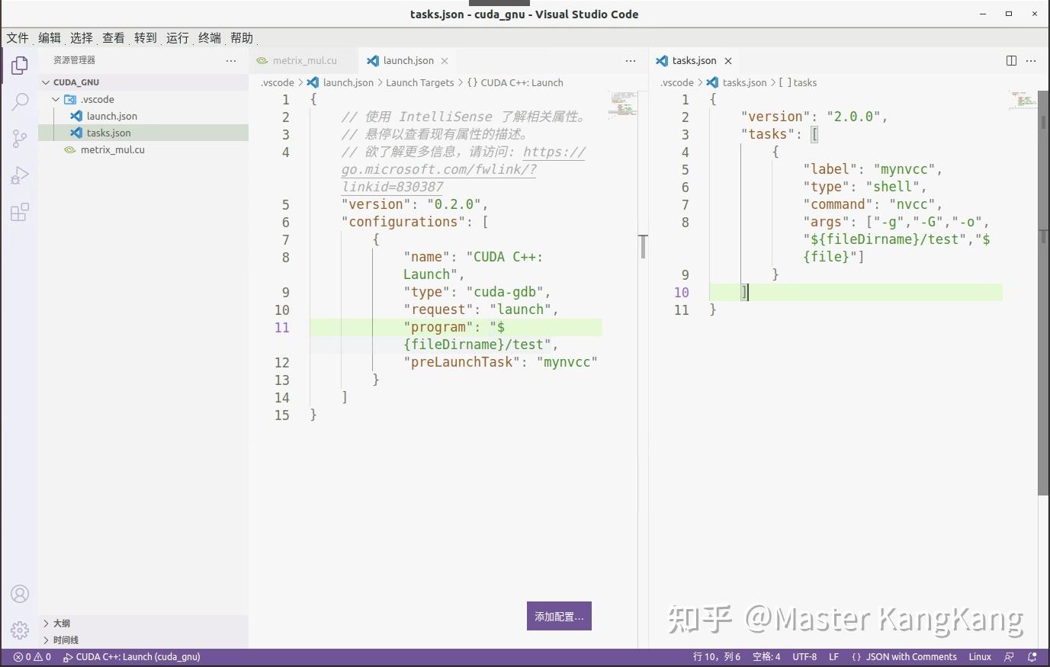Viewport: 1050px width, 667px height.
Task: Click .vscode breadcrumb in left editor
Action: (278, 82)
